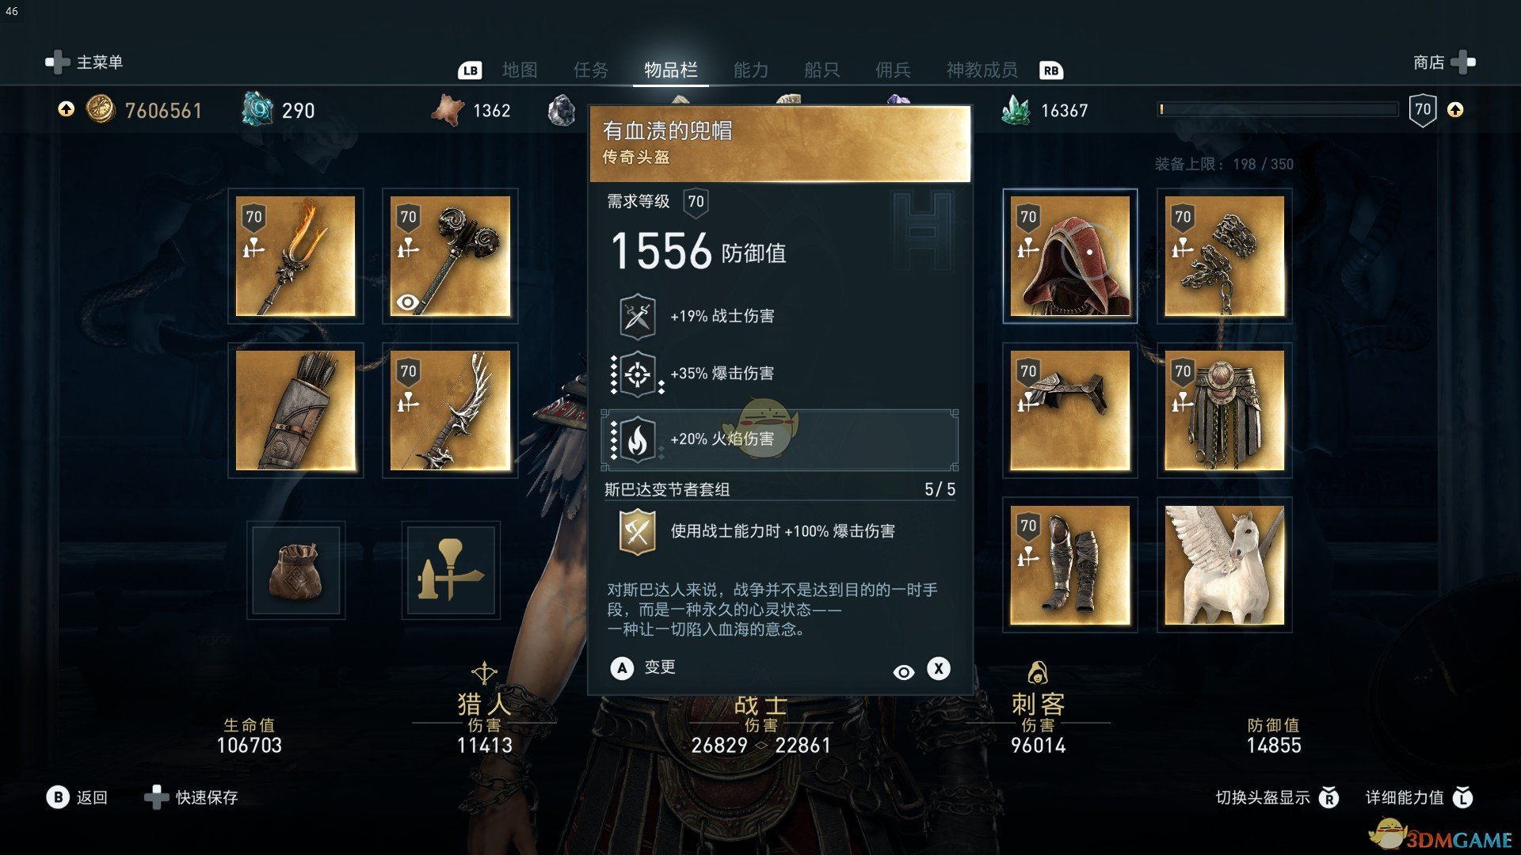This screenshot has width=1521, height=855.
Task: Select the chain bracers armor slot
Action: [x=1224, y=256]
